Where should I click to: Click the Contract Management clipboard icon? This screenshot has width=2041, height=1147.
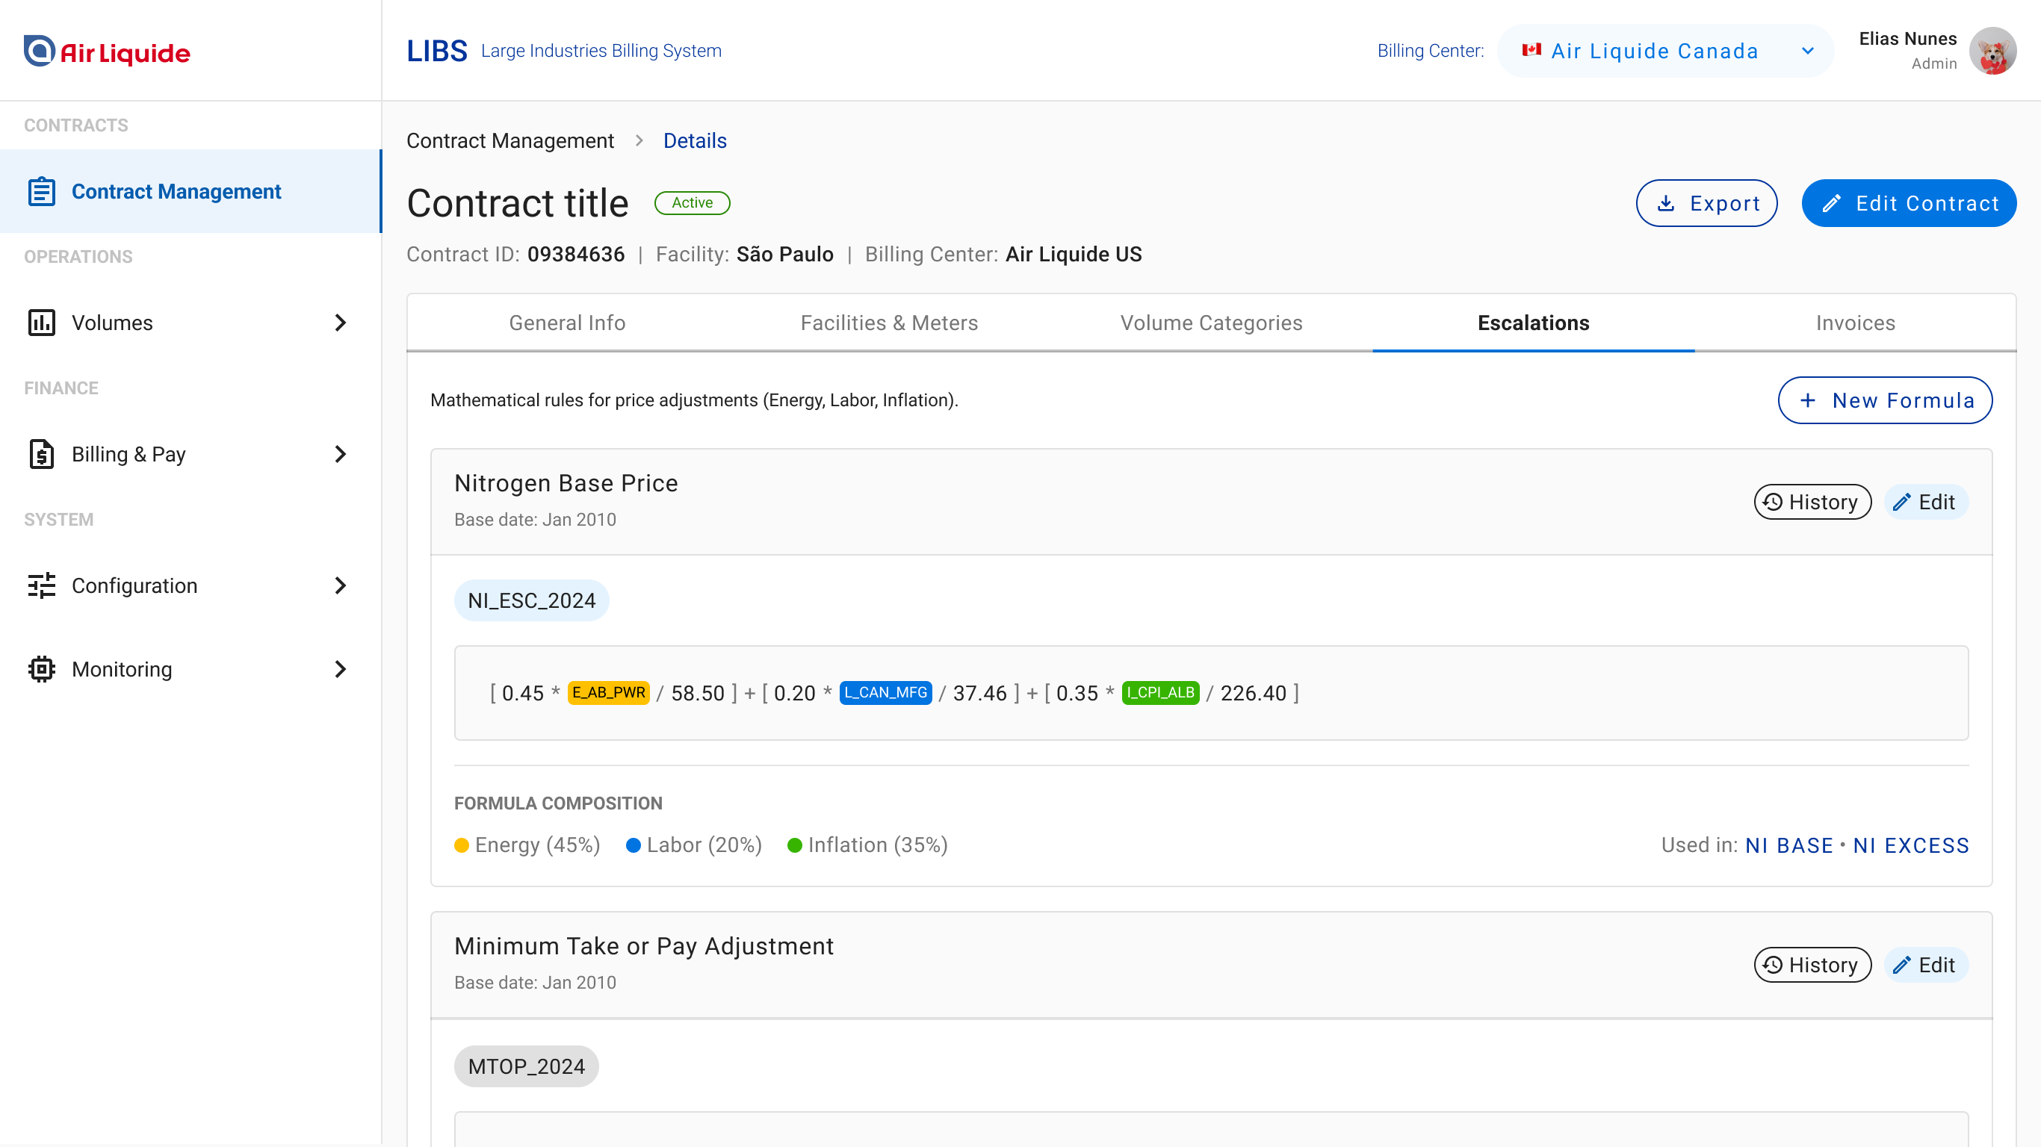pos(41,192)
